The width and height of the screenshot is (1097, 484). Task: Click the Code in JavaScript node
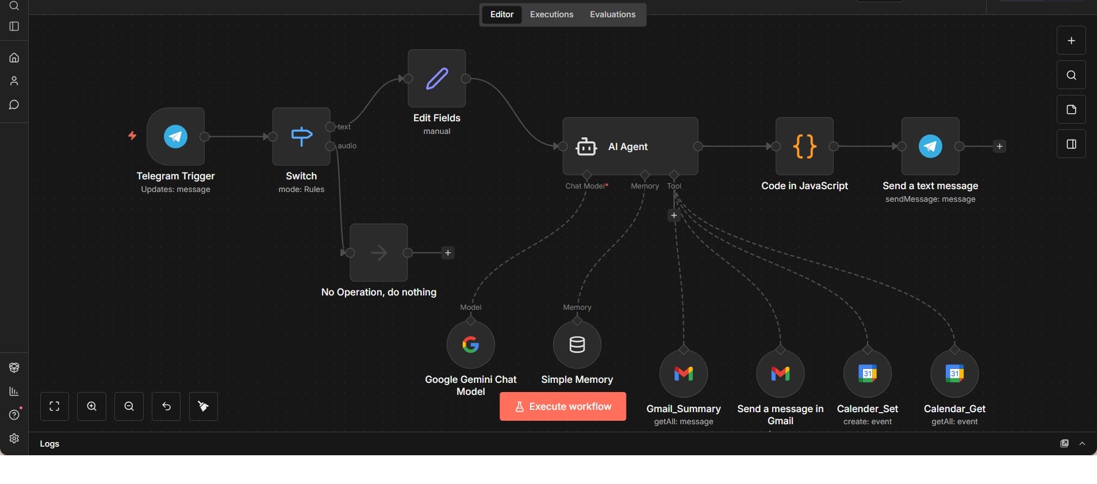pos(804,147)
